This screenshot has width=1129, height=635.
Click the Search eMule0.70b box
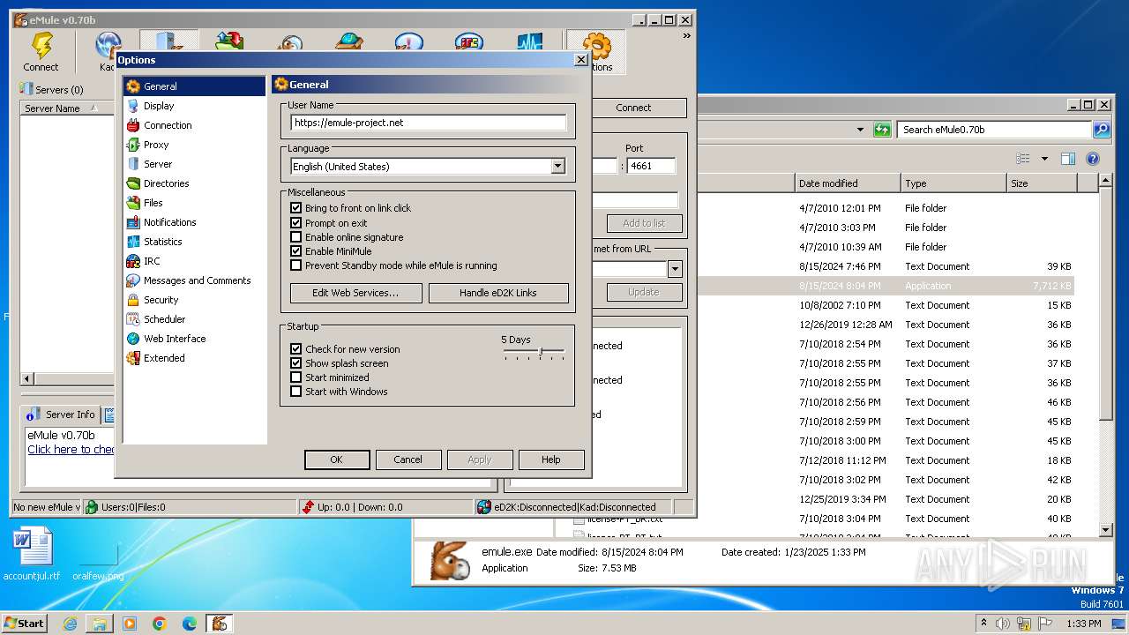[x=995, y=130]
